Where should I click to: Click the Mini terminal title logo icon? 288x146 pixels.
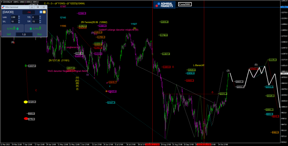(x=3, y=6)
